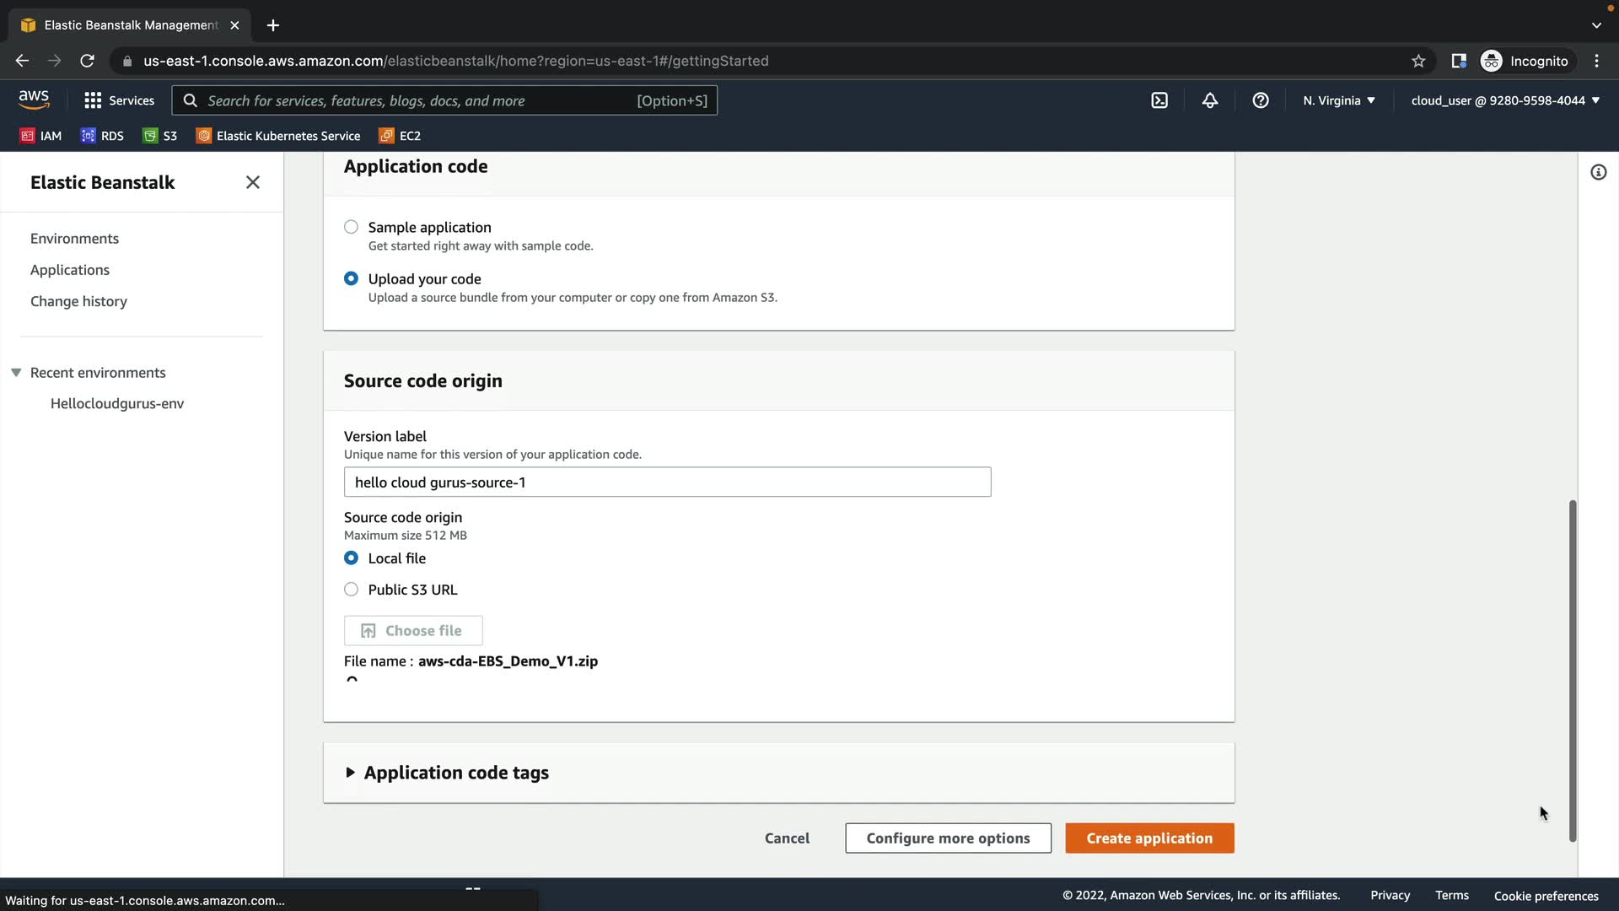Screen dimensions: 1619x911
Task: Open the EC2 bookmark shortcut
Action: pyautogui.click(x=401, y=136)
